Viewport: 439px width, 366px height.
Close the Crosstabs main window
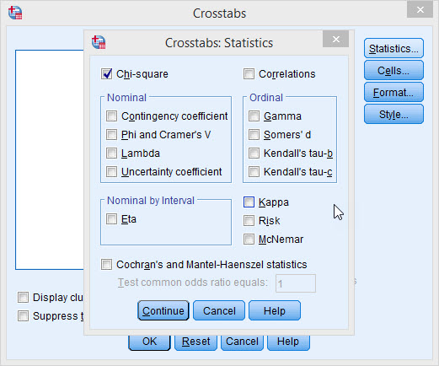[420, 10]
